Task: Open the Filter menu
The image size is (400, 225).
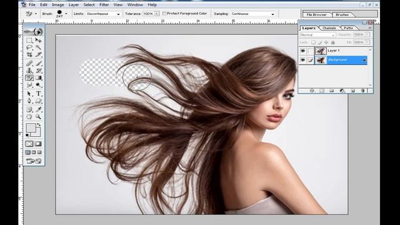Action: click(104, 4)
